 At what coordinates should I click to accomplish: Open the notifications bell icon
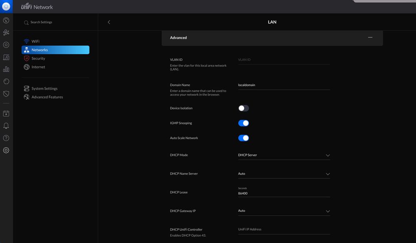(x=6, y=125)
